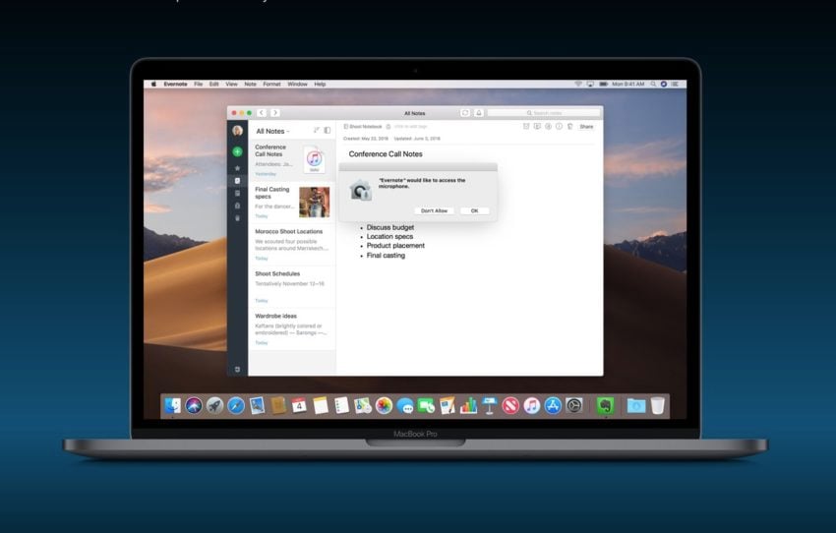Open the Evernote menu in the menu bar
The image size is (836, 533).
click(x=175, y=85)
